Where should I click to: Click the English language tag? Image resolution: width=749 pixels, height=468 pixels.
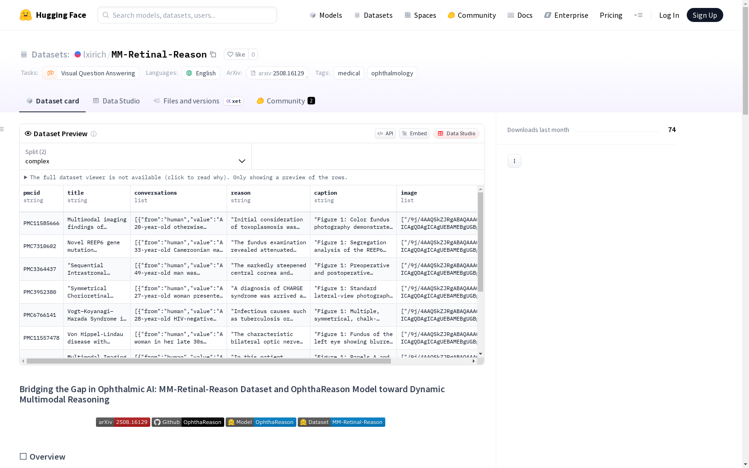201,73
